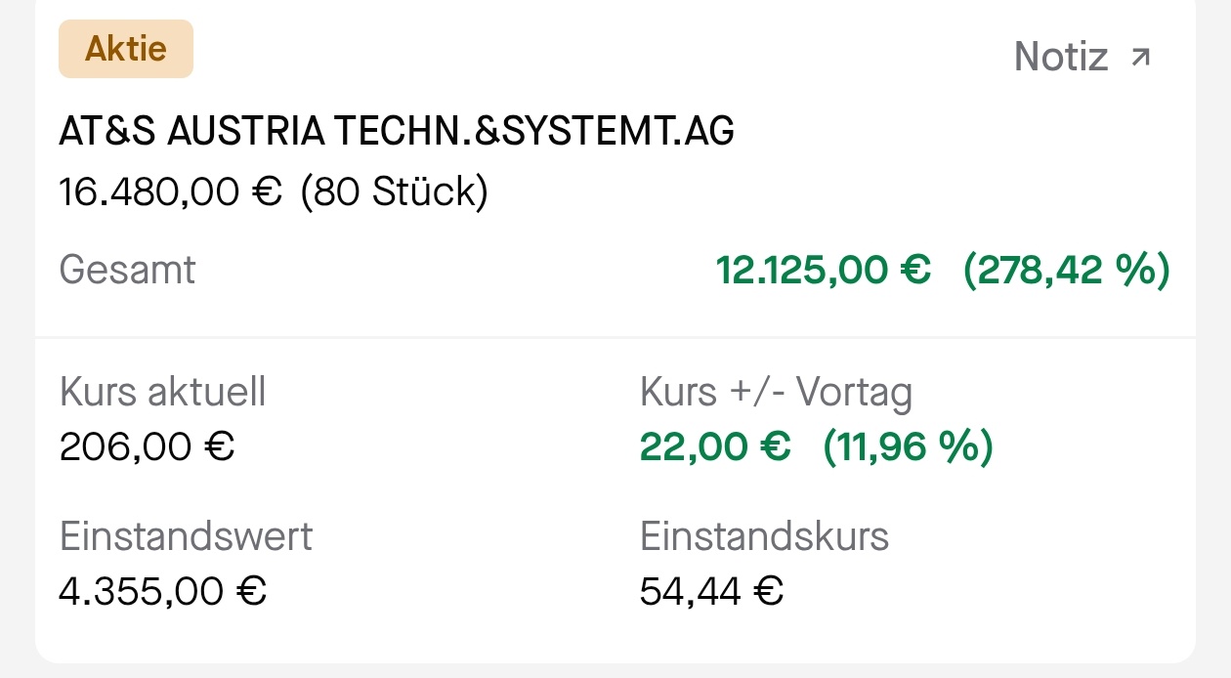The width and height of the screenshot is (1231, 678).
Task: Click the Kurs +/- Vortag label
Action: [x=776, y=393]
